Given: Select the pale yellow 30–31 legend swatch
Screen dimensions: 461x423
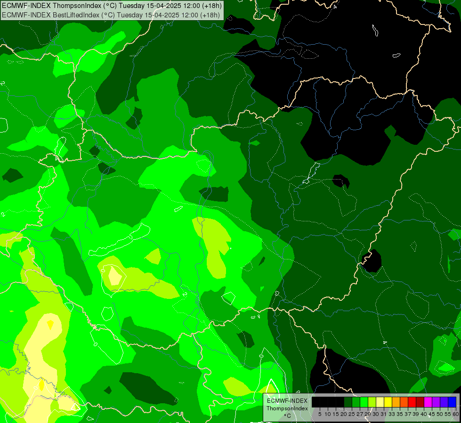Looking at the screenshot, I should 380,402.
